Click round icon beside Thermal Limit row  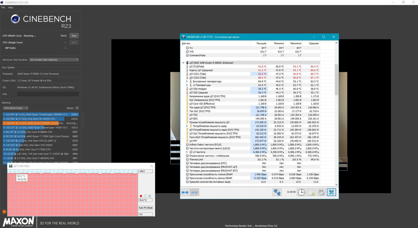pyautogui.click(x=187, y=160)
